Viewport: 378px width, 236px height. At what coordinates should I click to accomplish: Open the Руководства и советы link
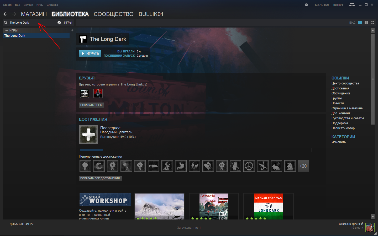(x=348, y=118)
